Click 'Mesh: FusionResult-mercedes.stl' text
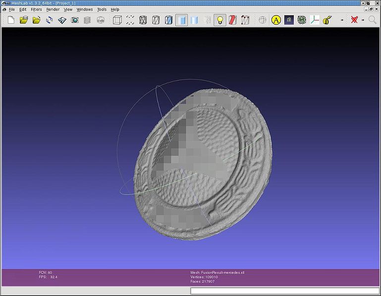Screen dimensions: 381x296 tap(217, 272)
